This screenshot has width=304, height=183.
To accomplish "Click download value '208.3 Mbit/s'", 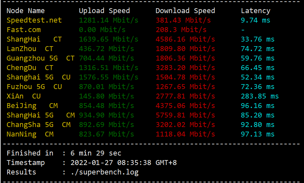I will point(181,30).
